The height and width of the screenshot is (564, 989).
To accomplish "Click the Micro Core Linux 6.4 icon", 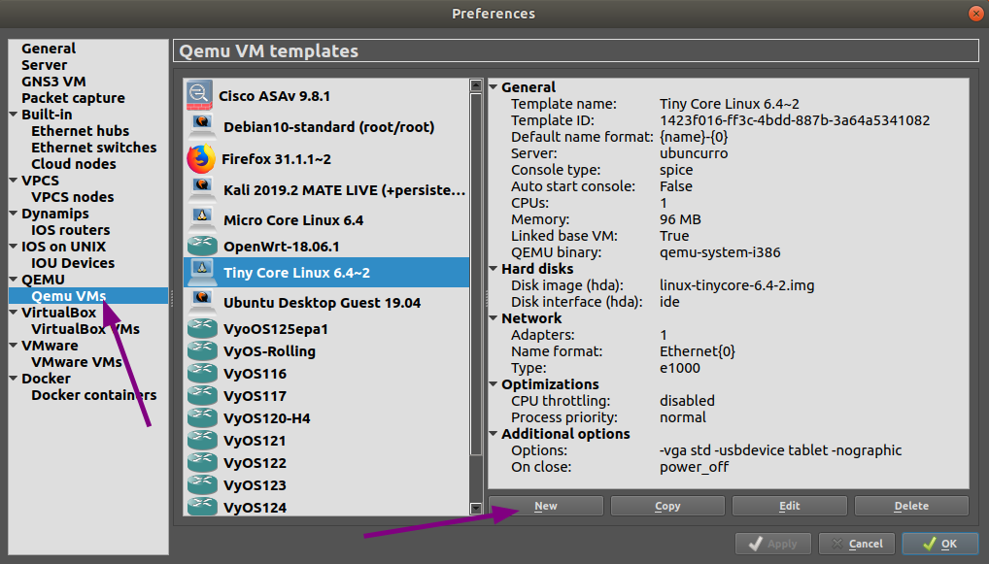I will (x=203, y=219).
